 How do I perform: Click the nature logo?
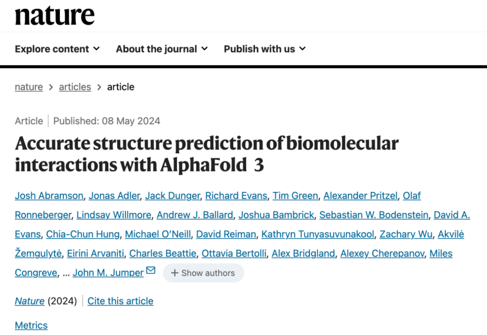(55, 16)
